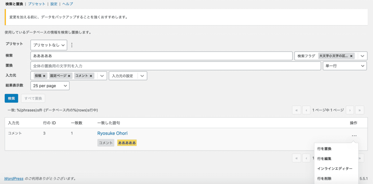Open the 25 per page dropdown
Viewport: 373px width, 184px height.
(50, 86)
